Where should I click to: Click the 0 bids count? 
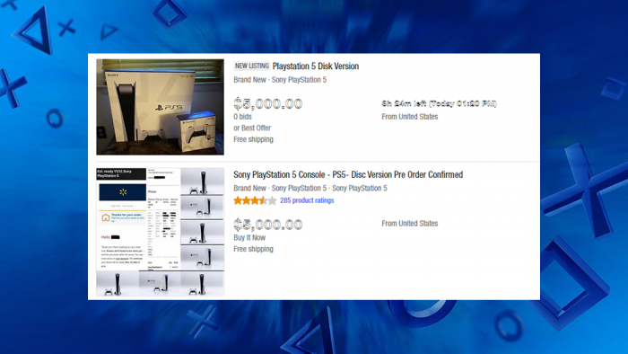243,117
